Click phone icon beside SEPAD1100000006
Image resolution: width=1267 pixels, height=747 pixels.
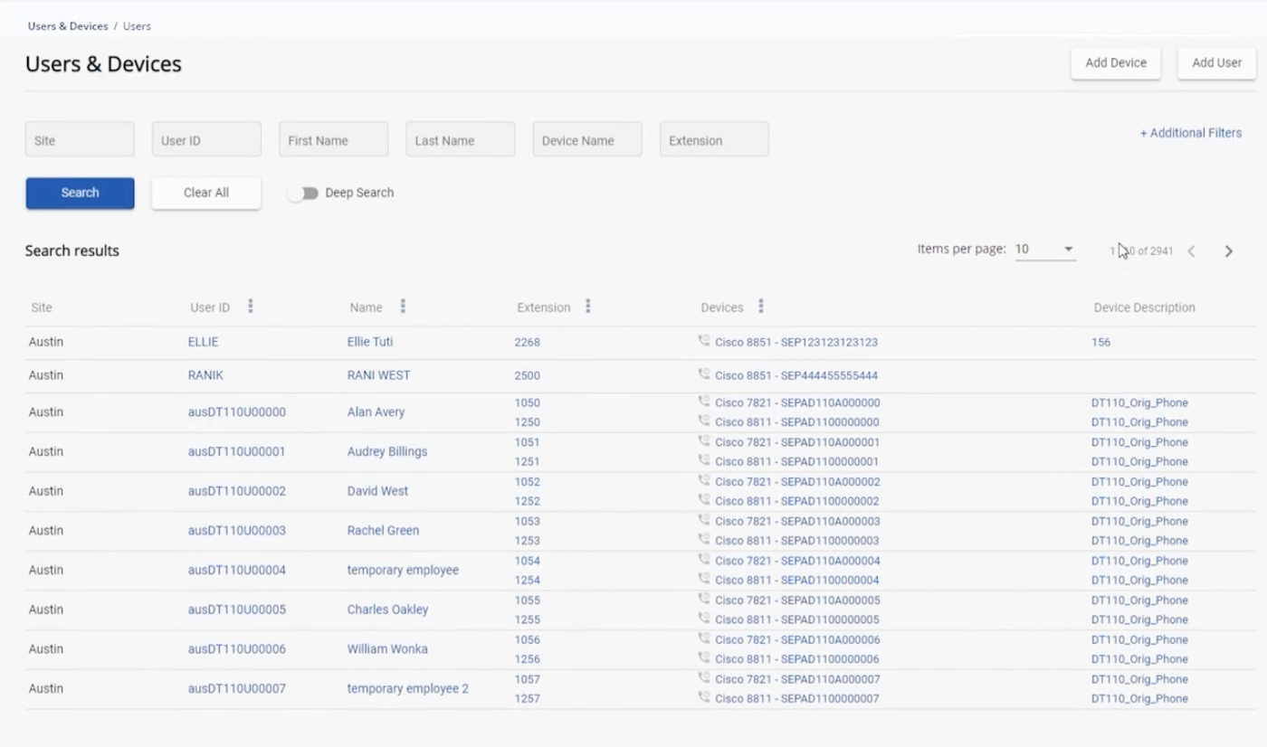pos(704,658)
